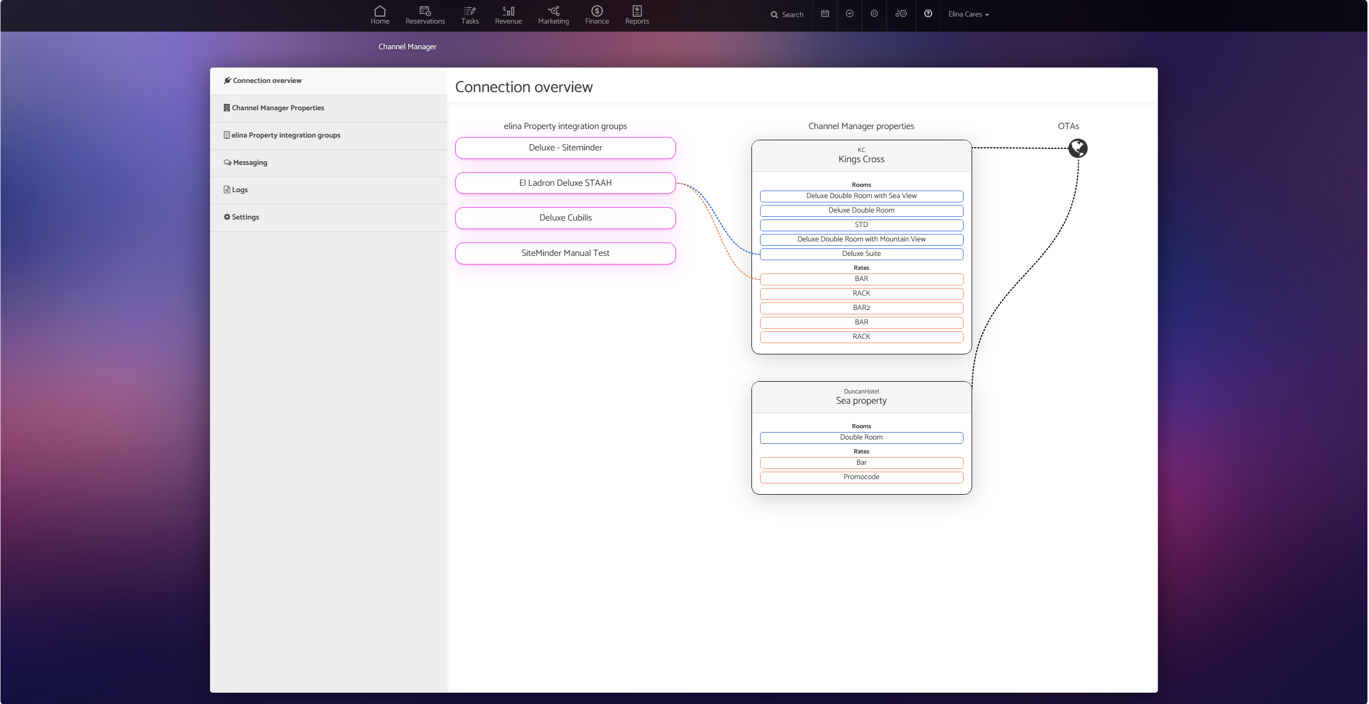The height and width of the screenshot is (704, 1369).
Task: Select the Deluxe - Siteminder integration group
Action: [x=565, y=148]
